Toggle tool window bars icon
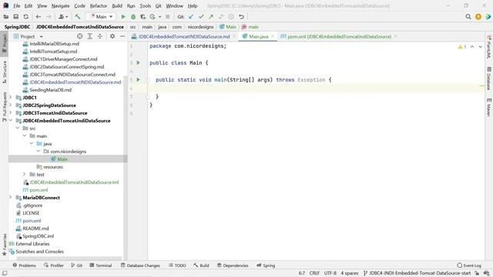This screenshot has width=493, height=277. point(5,273)
